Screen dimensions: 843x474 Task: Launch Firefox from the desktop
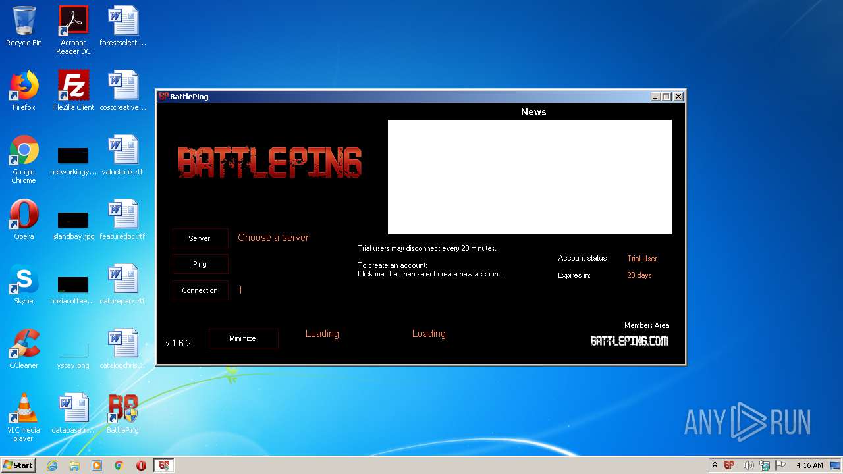(x=24, y=91)
